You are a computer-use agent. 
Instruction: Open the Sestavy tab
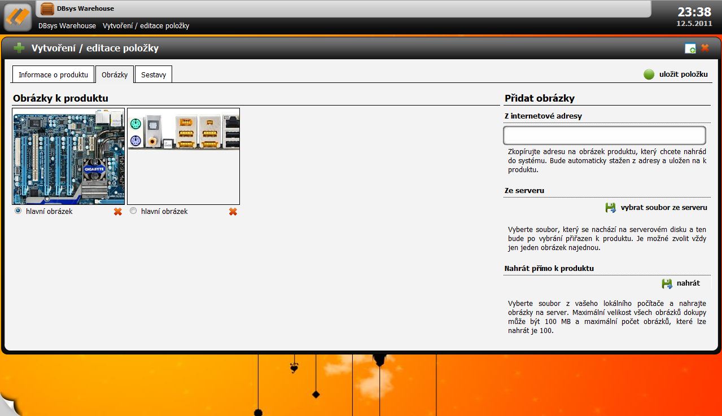coord(154,75)
